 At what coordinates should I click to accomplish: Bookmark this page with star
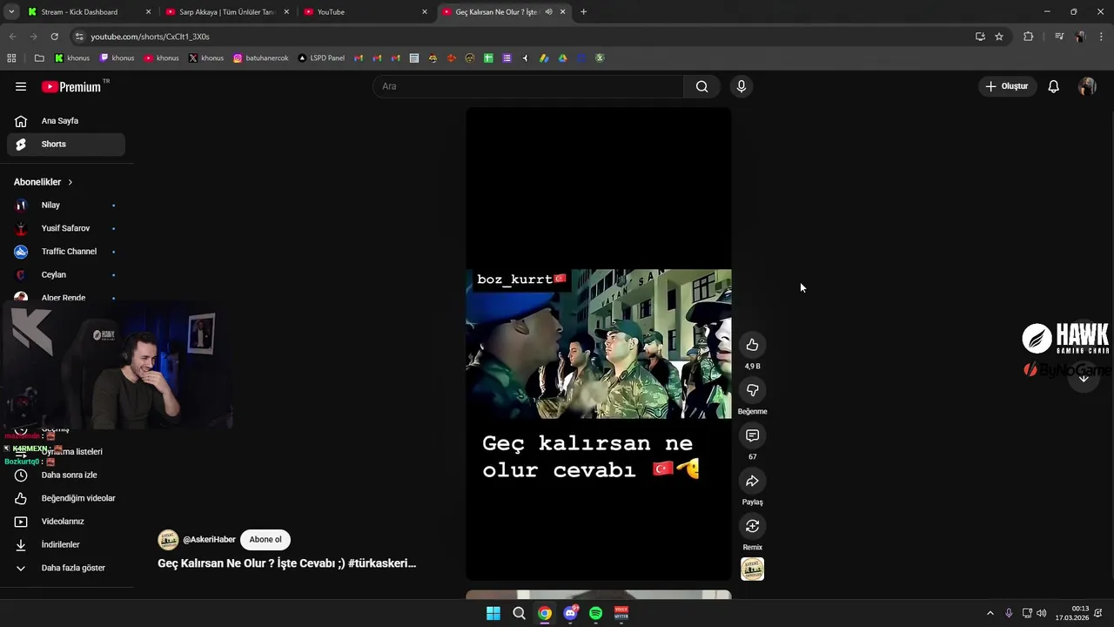click(x=999, y=37)
